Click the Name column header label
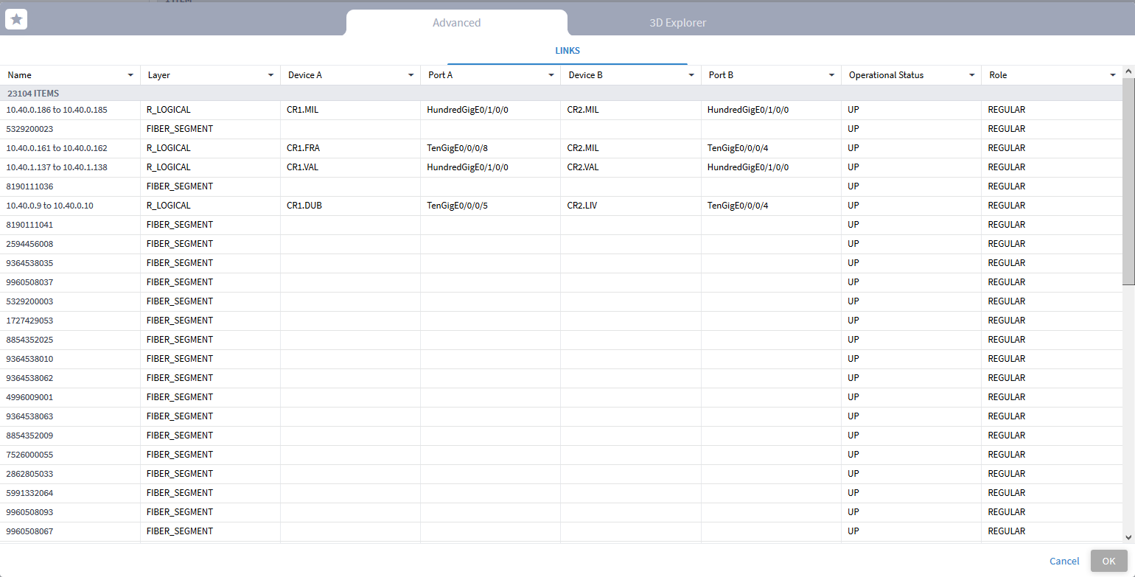The width and height of the screenshot is (1135, 577). click(20, 75)
